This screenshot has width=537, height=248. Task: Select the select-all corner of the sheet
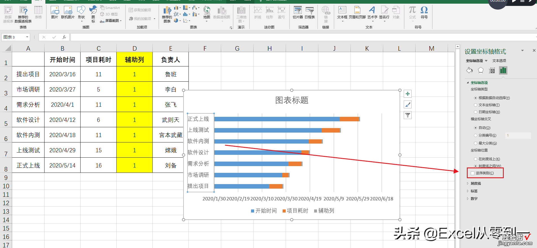(x=8, y=48)
